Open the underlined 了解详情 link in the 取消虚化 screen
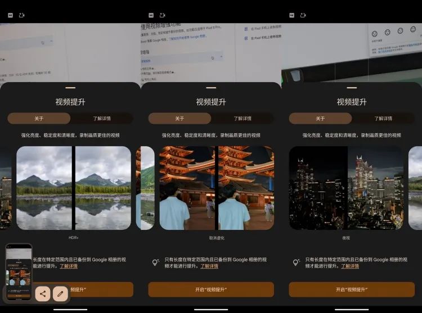 coord(209,266)
